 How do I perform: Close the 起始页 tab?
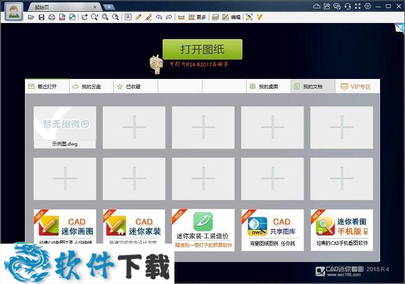click(95, 7)
